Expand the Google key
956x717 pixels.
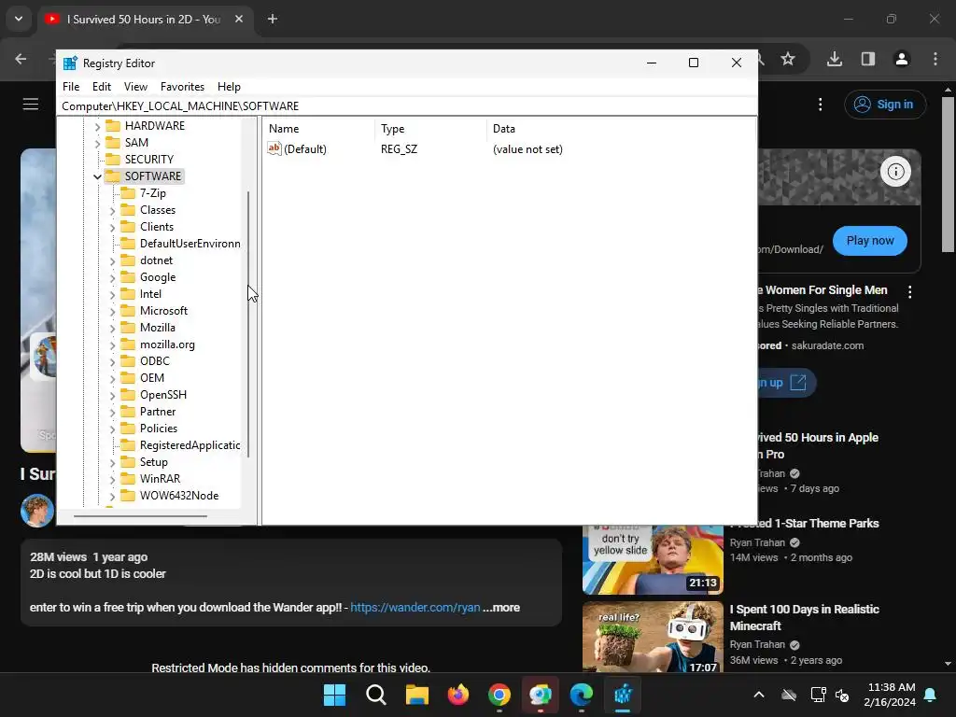[112, 277]
